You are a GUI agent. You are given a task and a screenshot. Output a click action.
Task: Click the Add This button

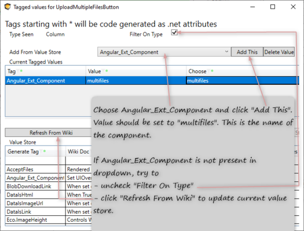click(x=247, y=52)
